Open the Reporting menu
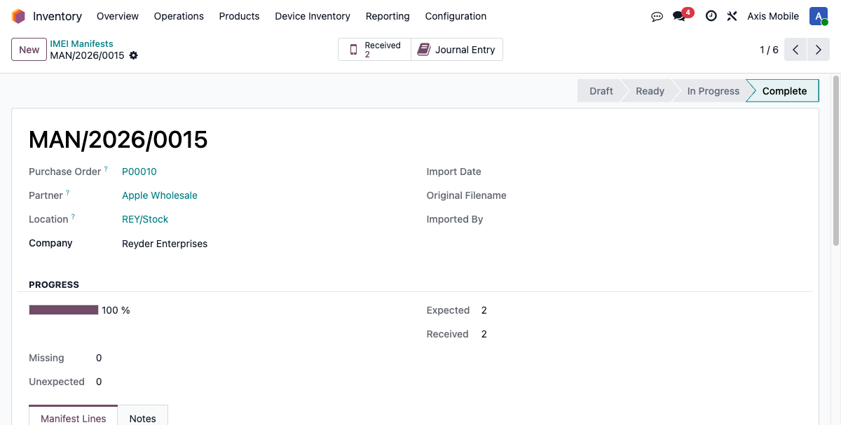841x425 pixels. click(388, 16)
